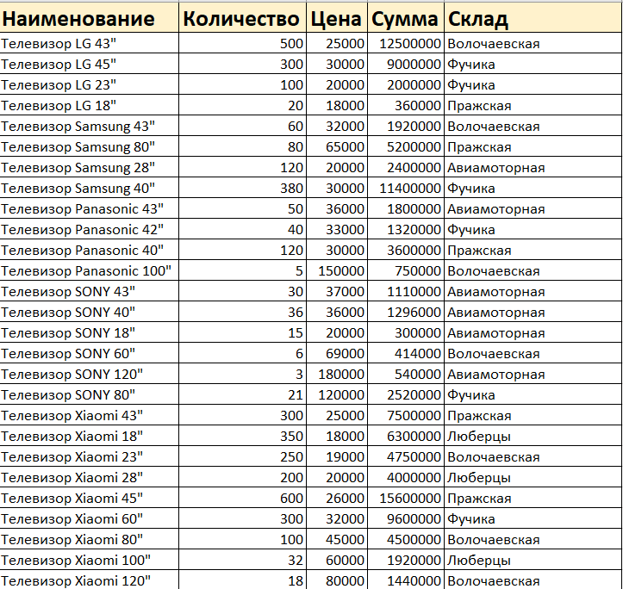Select cell Телевизор Panasonic 42"
This screenshot has width=623, height=589.
89,229
